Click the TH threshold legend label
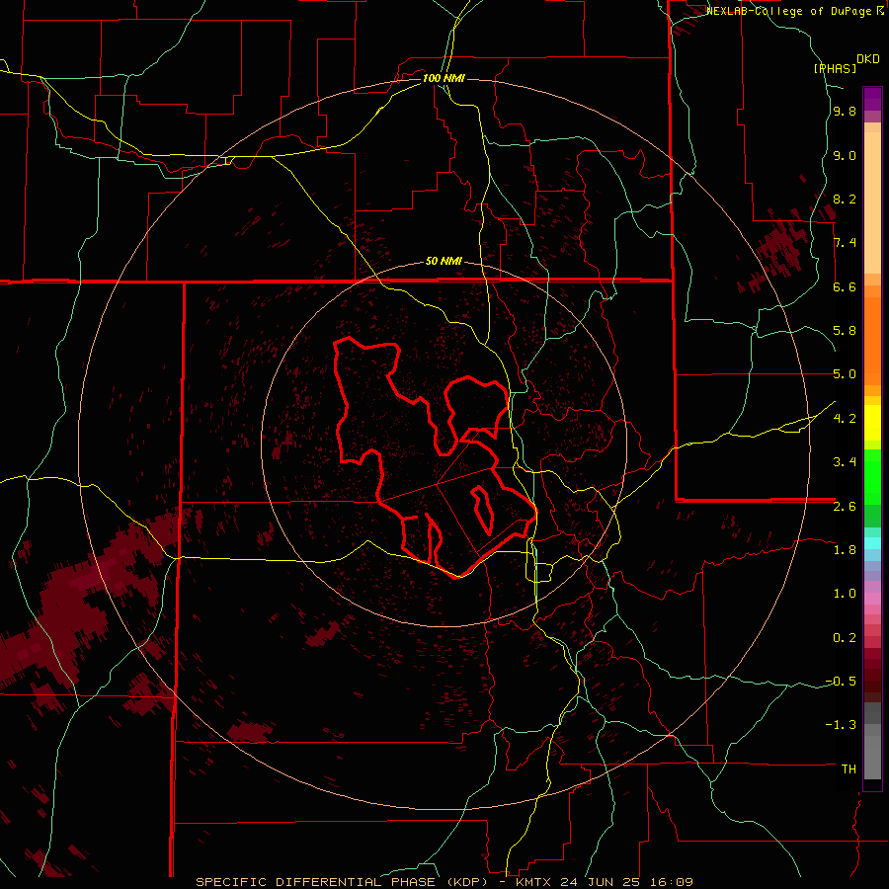 (849, 769)
